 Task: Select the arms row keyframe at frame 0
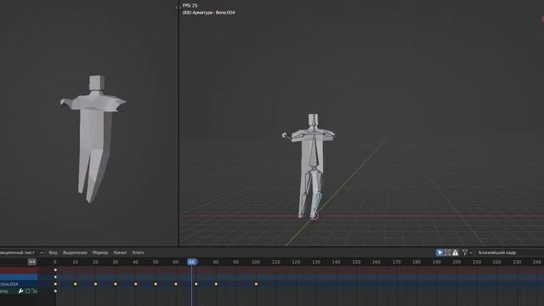click(x=55, y=291)
